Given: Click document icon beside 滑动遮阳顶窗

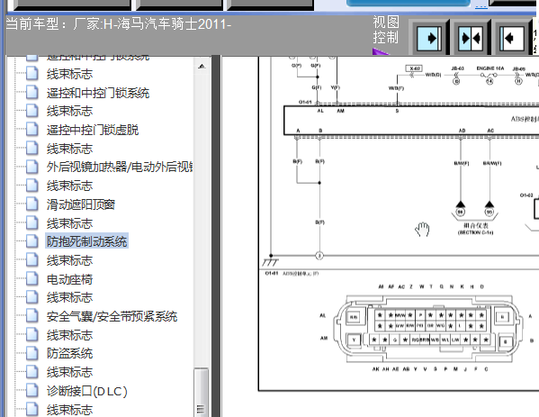Looking at the screenshot, I should [x=32, y=204].
